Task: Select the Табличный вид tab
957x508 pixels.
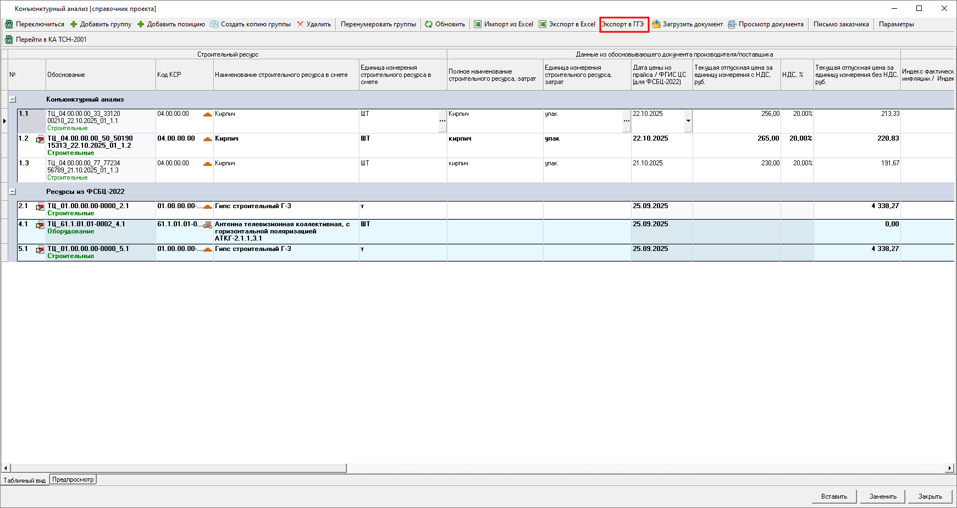Action: (25, 481)
